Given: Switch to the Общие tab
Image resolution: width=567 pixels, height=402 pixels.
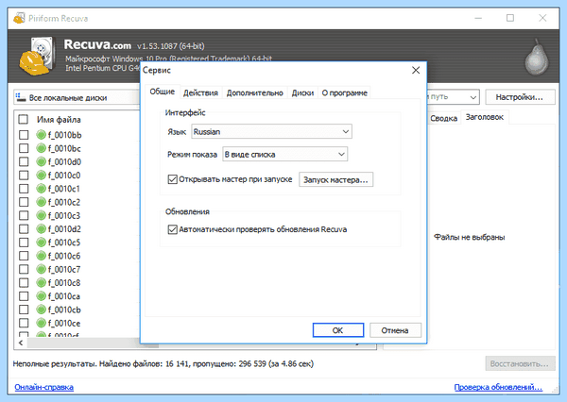Looking at the screenshot, I should pyautogui.click(x=163, y=92).
